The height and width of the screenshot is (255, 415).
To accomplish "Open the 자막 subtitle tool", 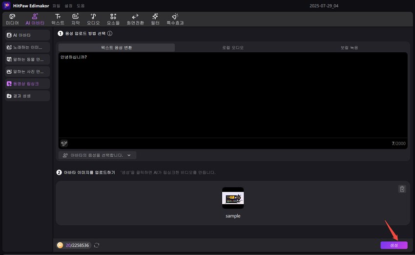I will coord(75,20).
